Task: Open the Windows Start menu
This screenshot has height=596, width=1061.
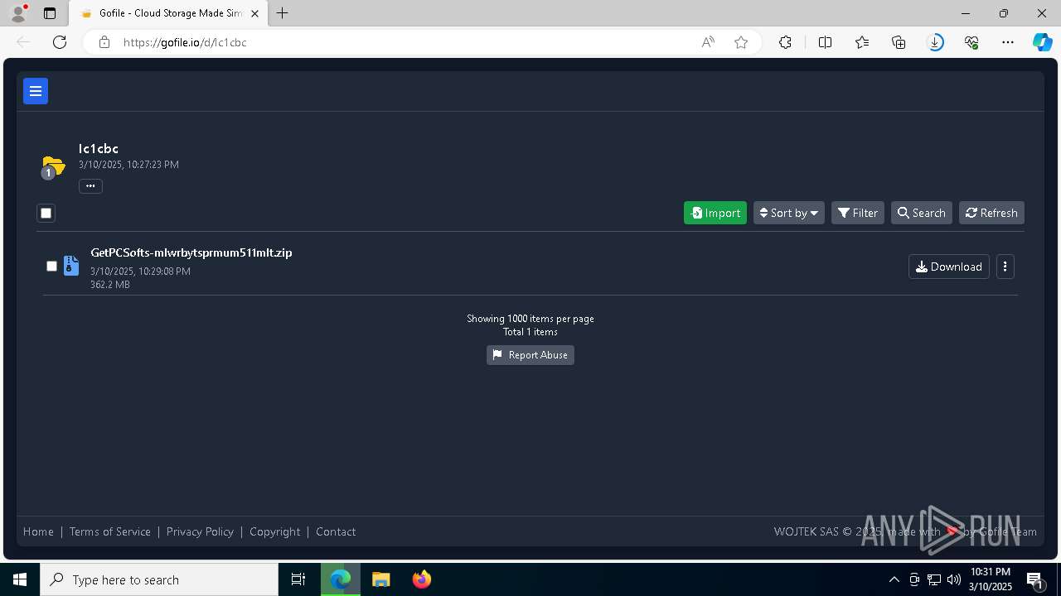Action: (20, 579)
